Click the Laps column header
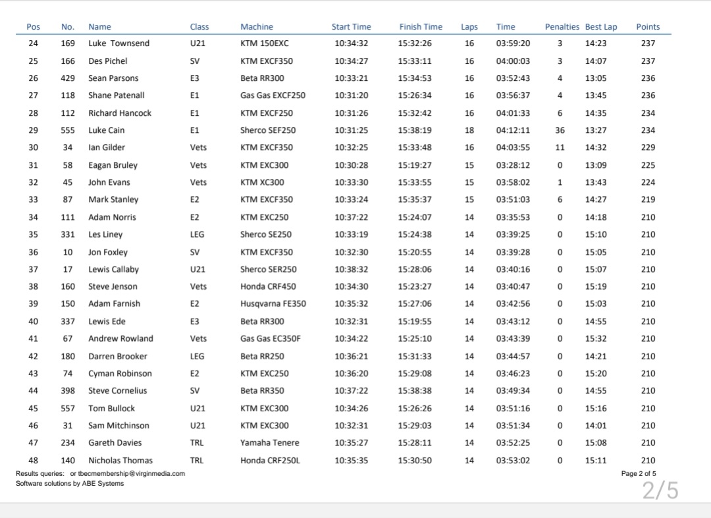Viewport: 711px width, 518px height. [x=469, y=27]
